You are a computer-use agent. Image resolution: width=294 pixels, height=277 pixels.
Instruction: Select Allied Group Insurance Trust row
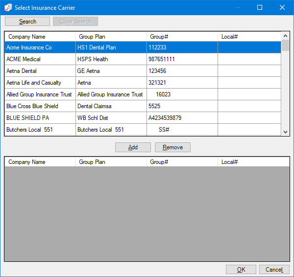click(x=39, y=94)
